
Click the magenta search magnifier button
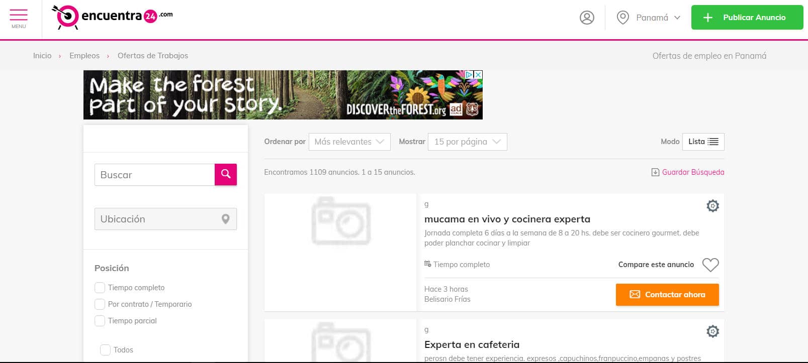226,174
